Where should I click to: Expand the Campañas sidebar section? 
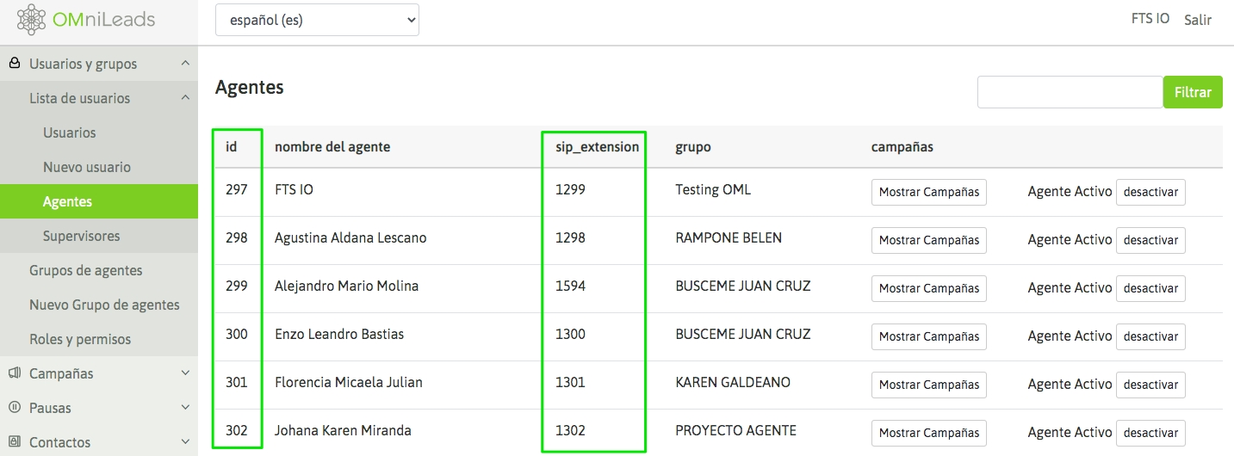tap(185, 373)
